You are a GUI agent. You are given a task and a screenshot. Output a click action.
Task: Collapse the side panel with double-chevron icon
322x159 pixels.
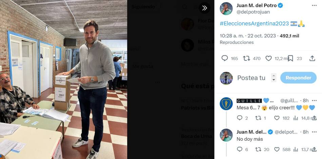204,8
